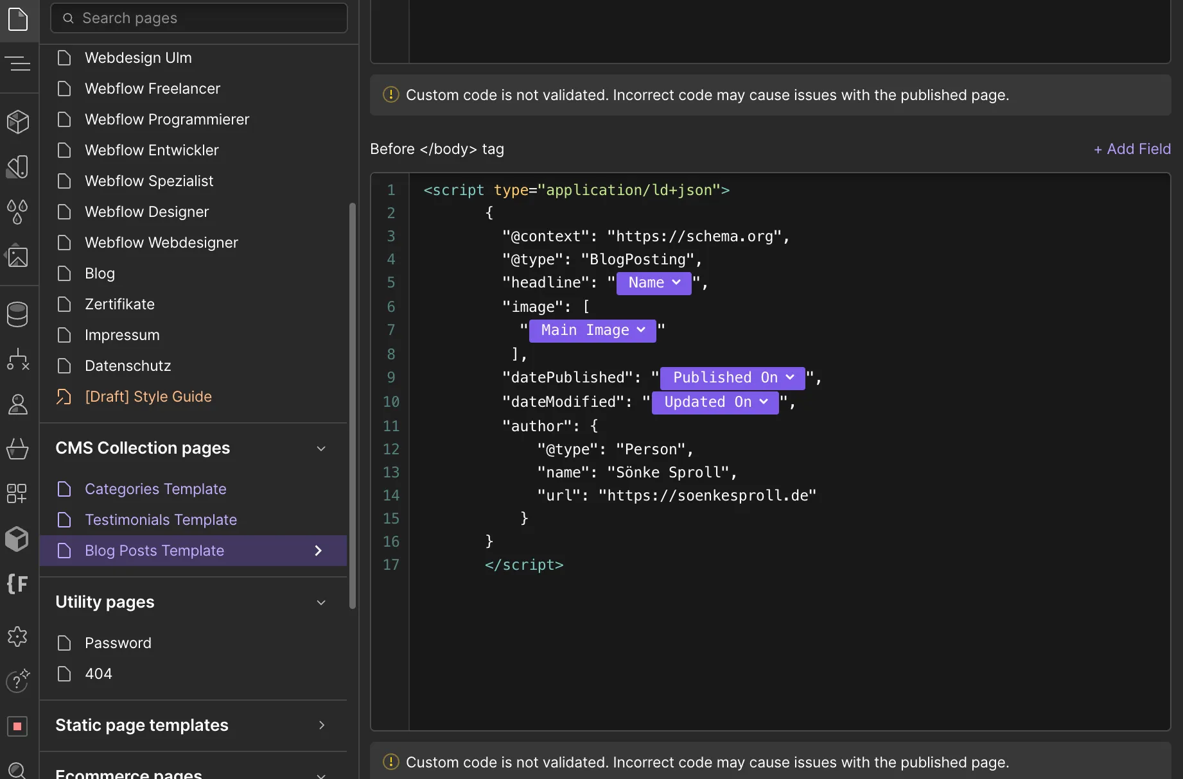Click the Search pages input field
1183x779 pixels.
pyautogui.click(x=199, y=18)
